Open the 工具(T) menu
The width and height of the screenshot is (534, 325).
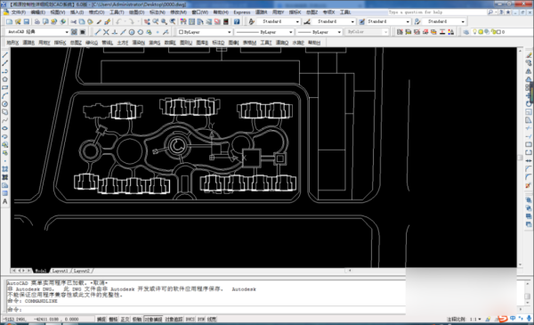[x=117, y=12]
